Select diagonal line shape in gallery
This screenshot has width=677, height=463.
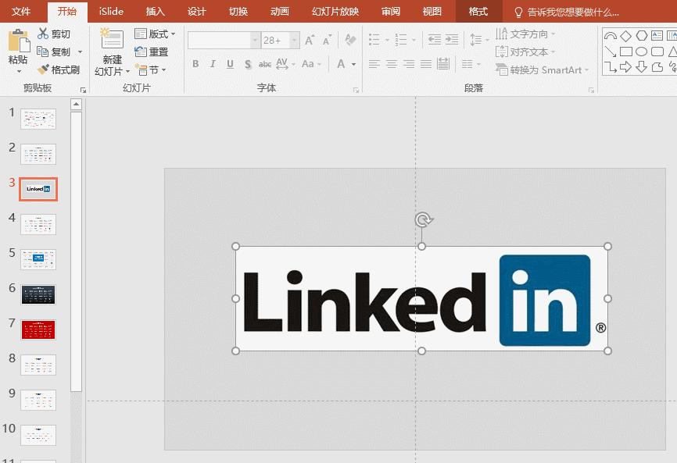pyautogui.click(x=610, y=52)
